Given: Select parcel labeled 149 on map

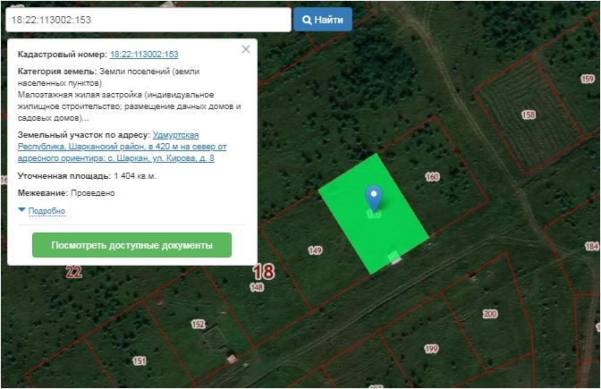Looking at the screenshot, I should pos(315,250).
